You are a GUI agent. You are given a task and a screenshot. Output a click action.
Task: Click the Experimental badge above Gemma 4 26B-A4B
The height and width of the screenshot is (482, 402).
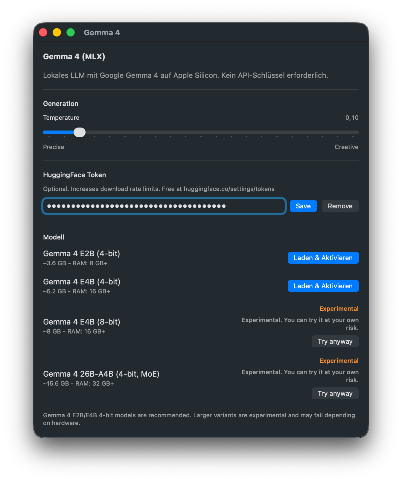coord(339,361)
